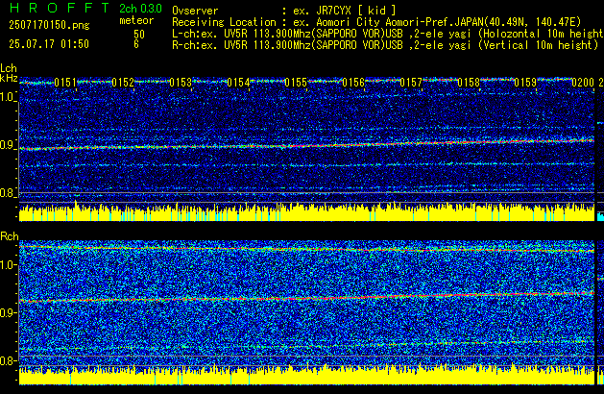The image size is (604, 394).
Task: Click the yellow signal level graph under Rch
Action: click(306, 375)
